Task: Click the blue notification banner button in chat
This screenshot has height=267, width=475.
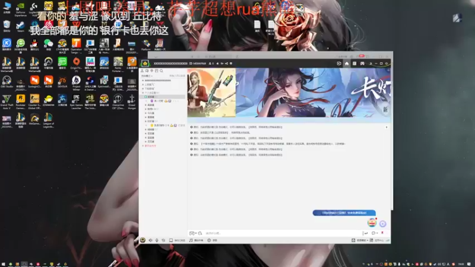Action: (x=344, y=213)
